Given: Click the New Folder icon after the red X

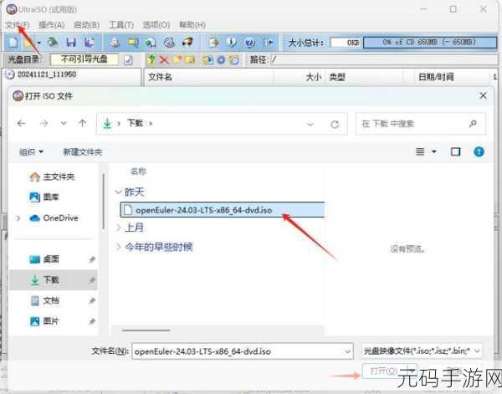Looking at the screenshot, I should coord(177,59).
